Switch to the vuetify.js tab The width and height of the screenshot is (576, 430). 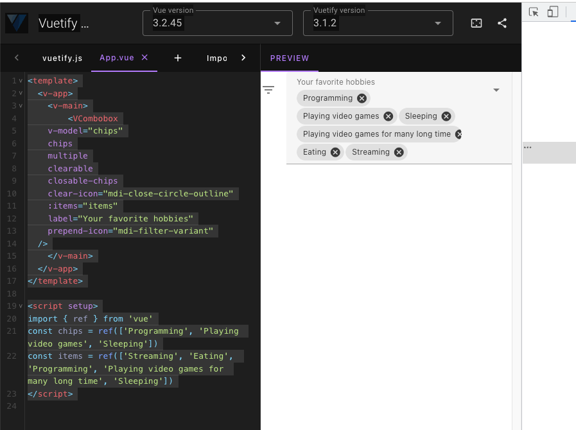tap(62, 58)
